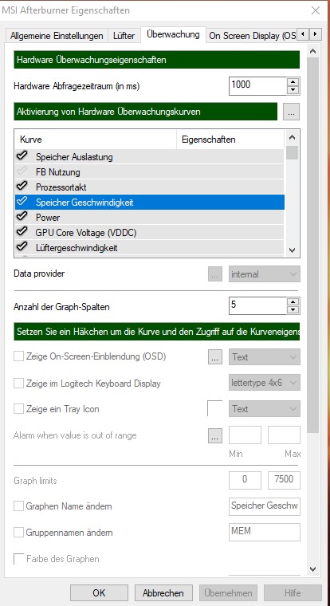The width and height of the screenshot is (330, 606).
Task: Decrease Hardware Abfragezeitraum with down spinner
Action: [293, 90]
